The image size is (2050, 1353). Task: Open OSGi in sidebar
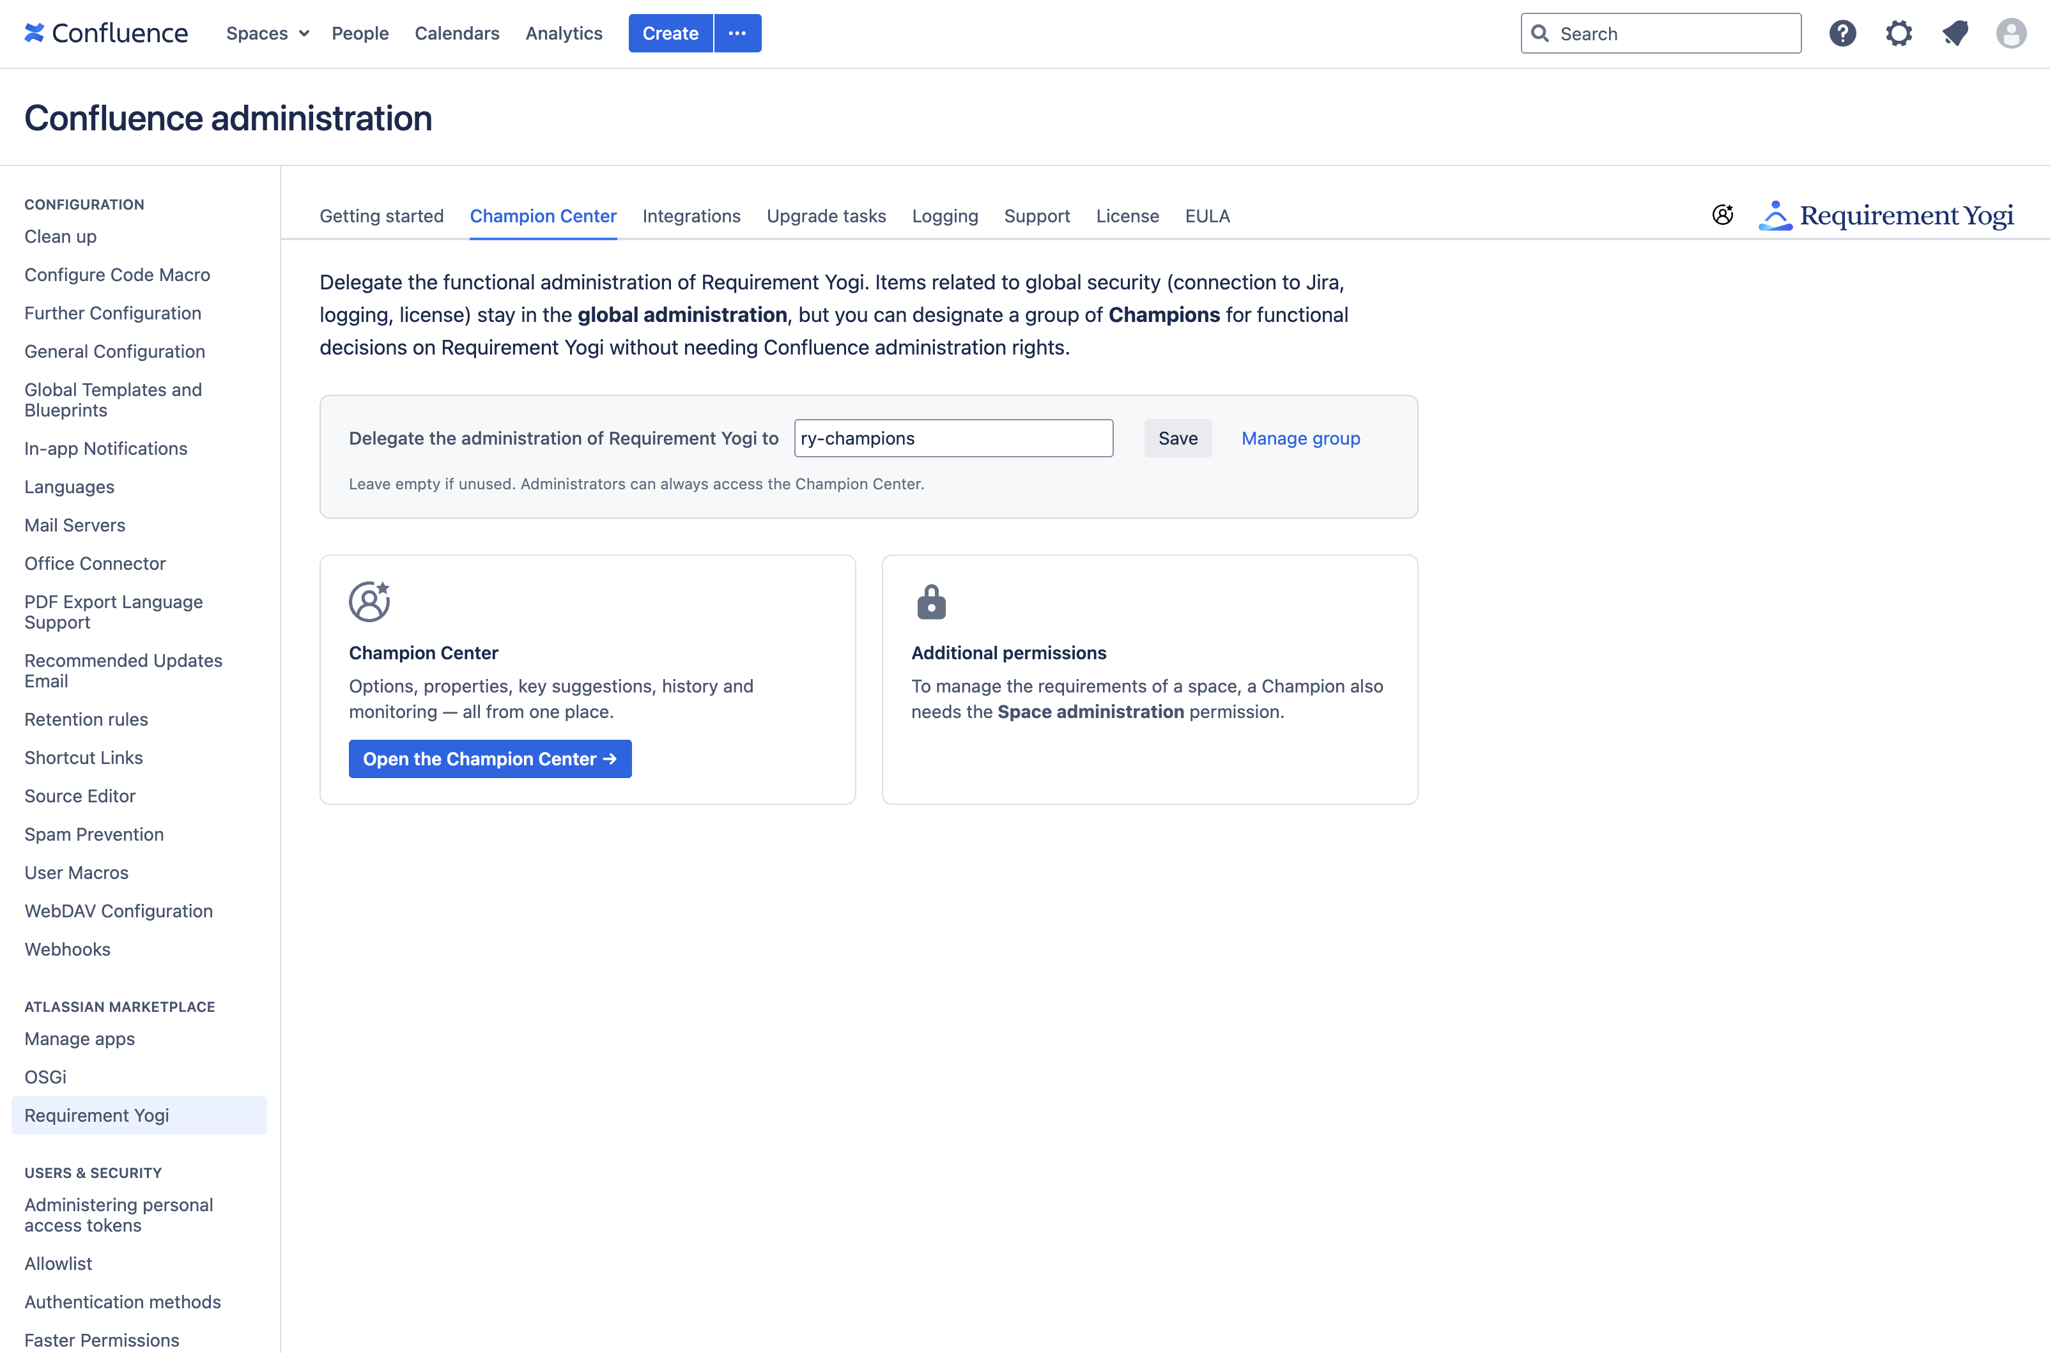(x=46, y=1077)
